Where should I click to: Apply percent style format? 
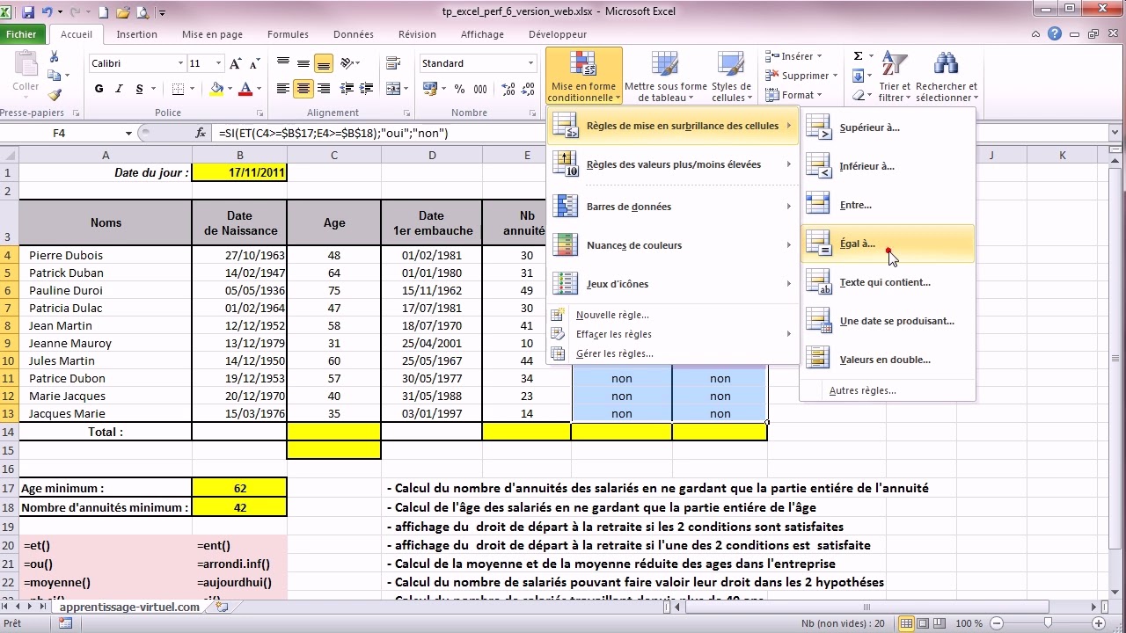(460, 89)
